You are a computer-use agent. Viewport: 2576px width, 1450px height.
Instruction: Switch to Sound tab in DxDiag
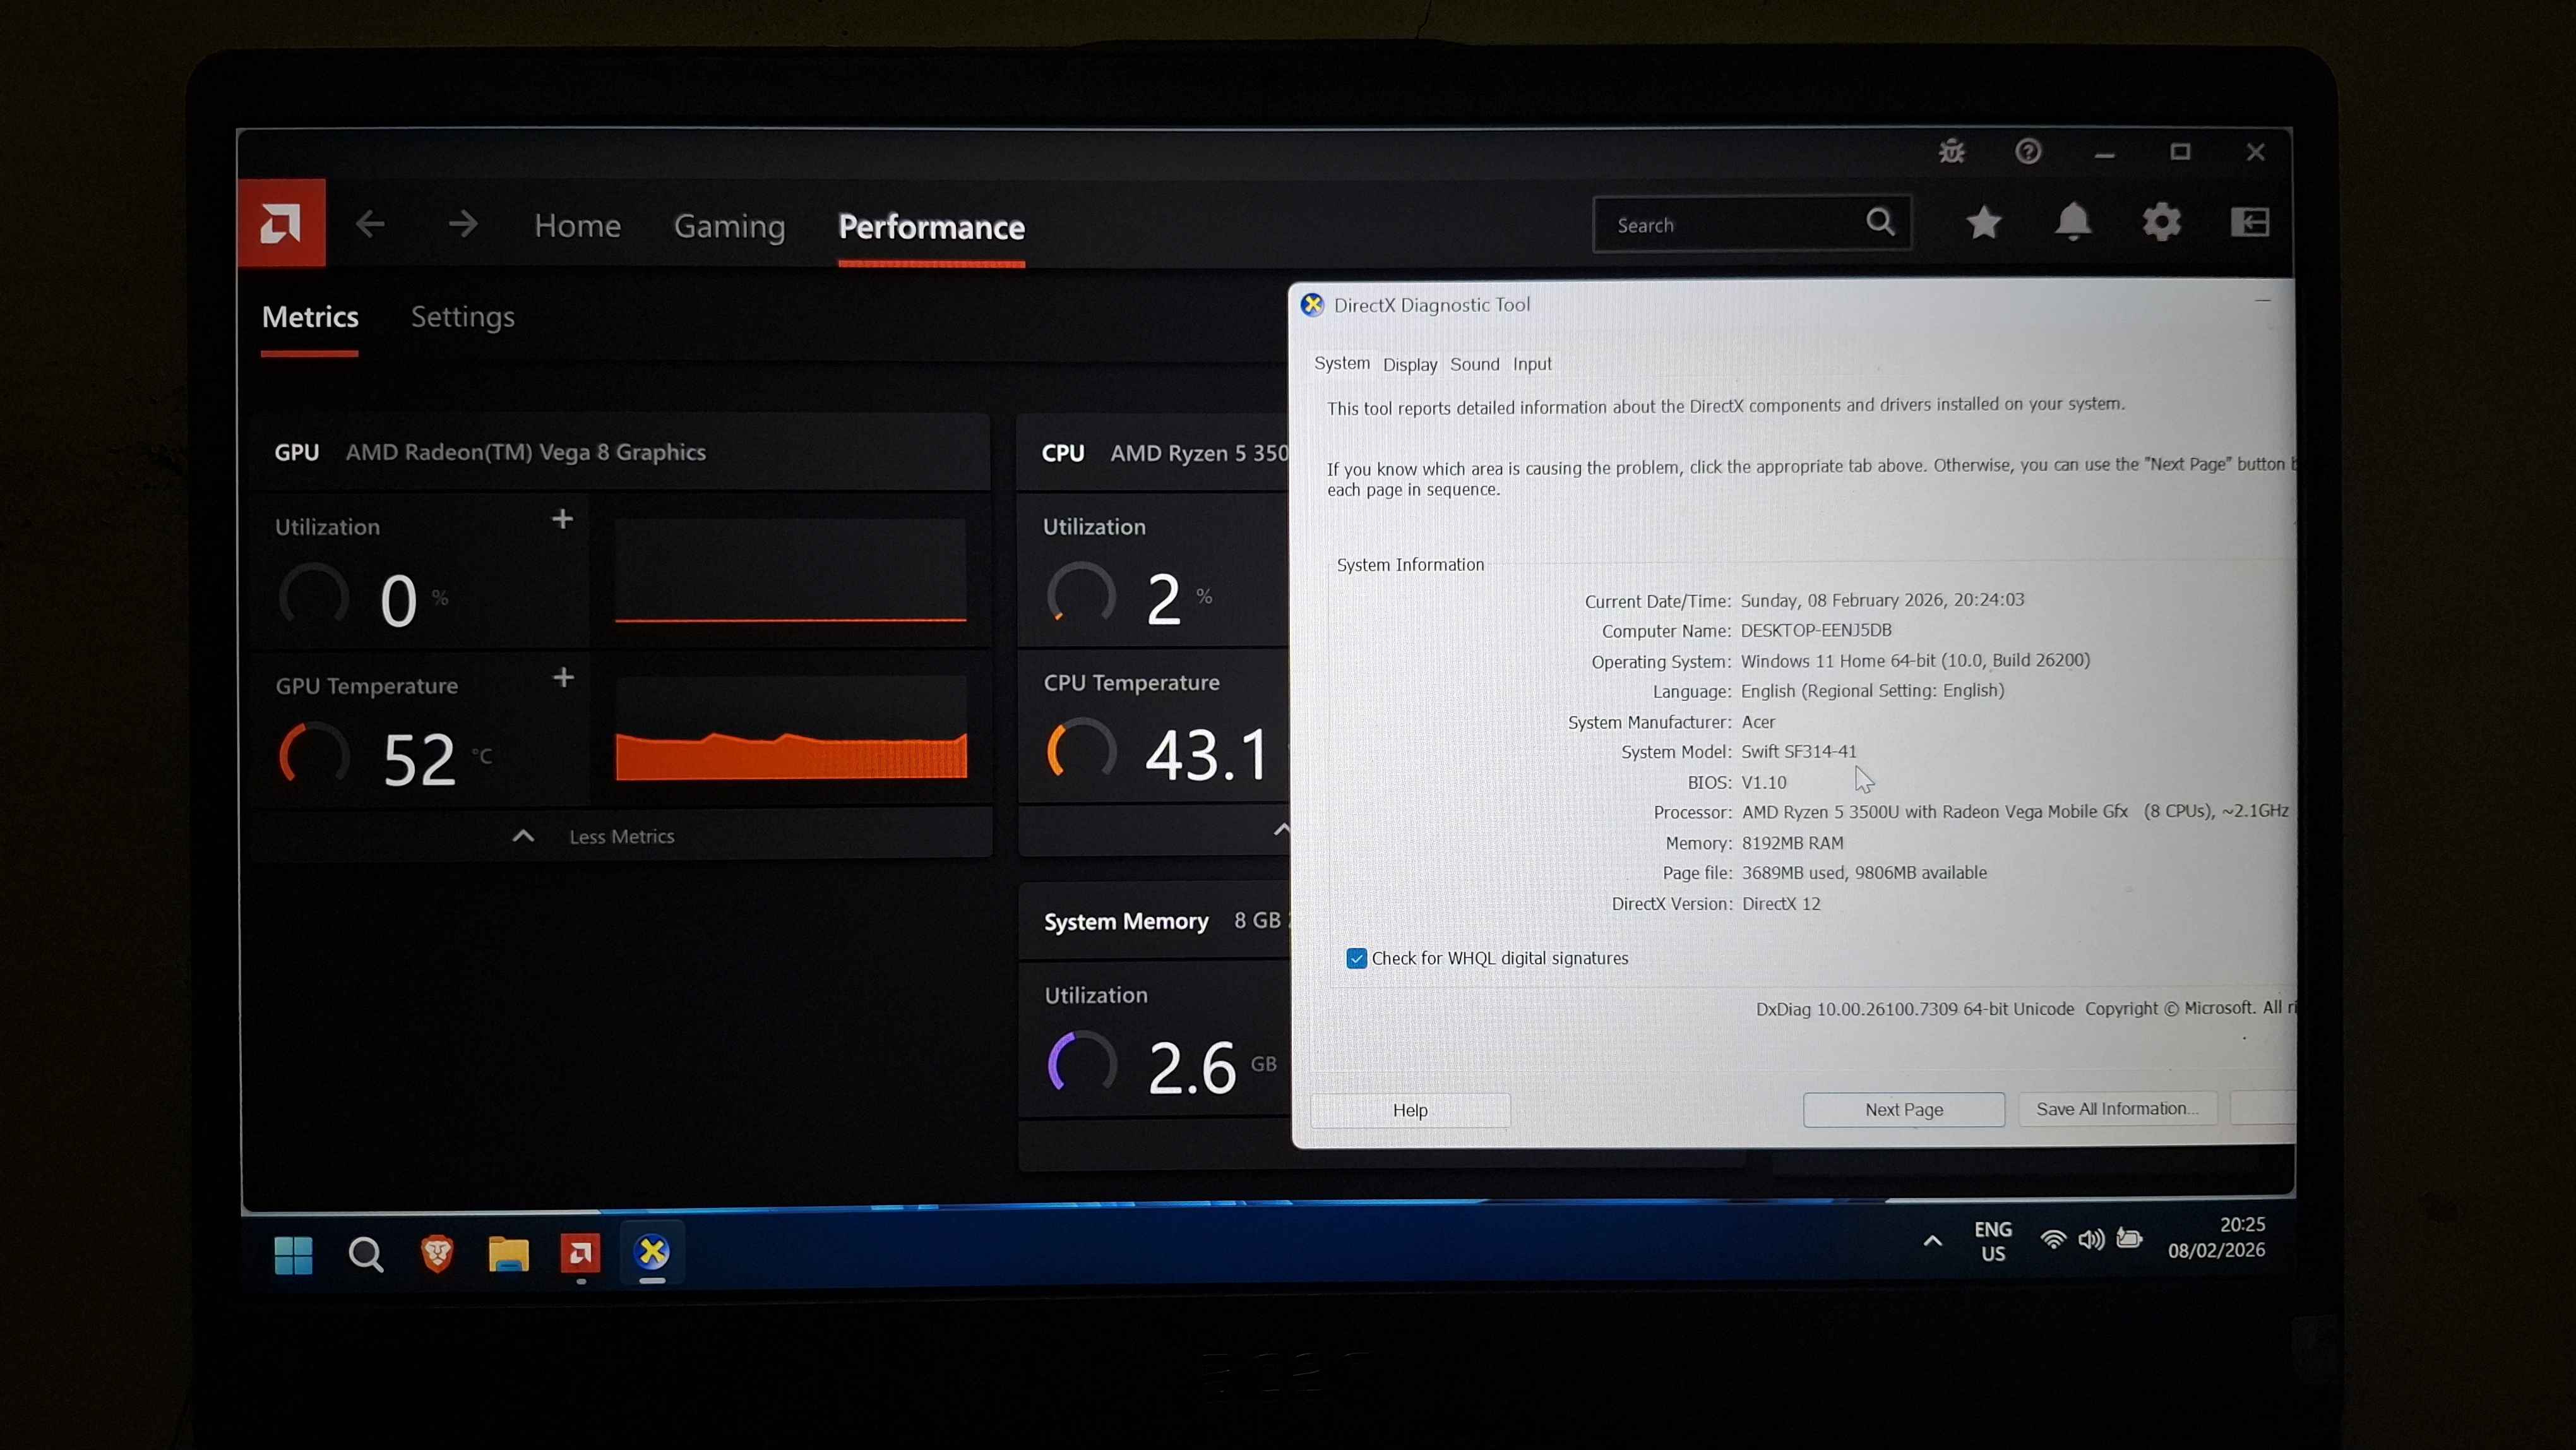pos(1475,364)
